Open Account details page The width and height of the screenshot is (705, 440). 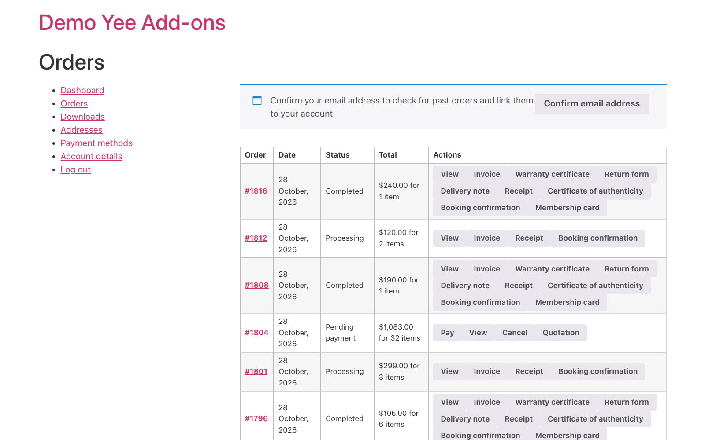91,156
